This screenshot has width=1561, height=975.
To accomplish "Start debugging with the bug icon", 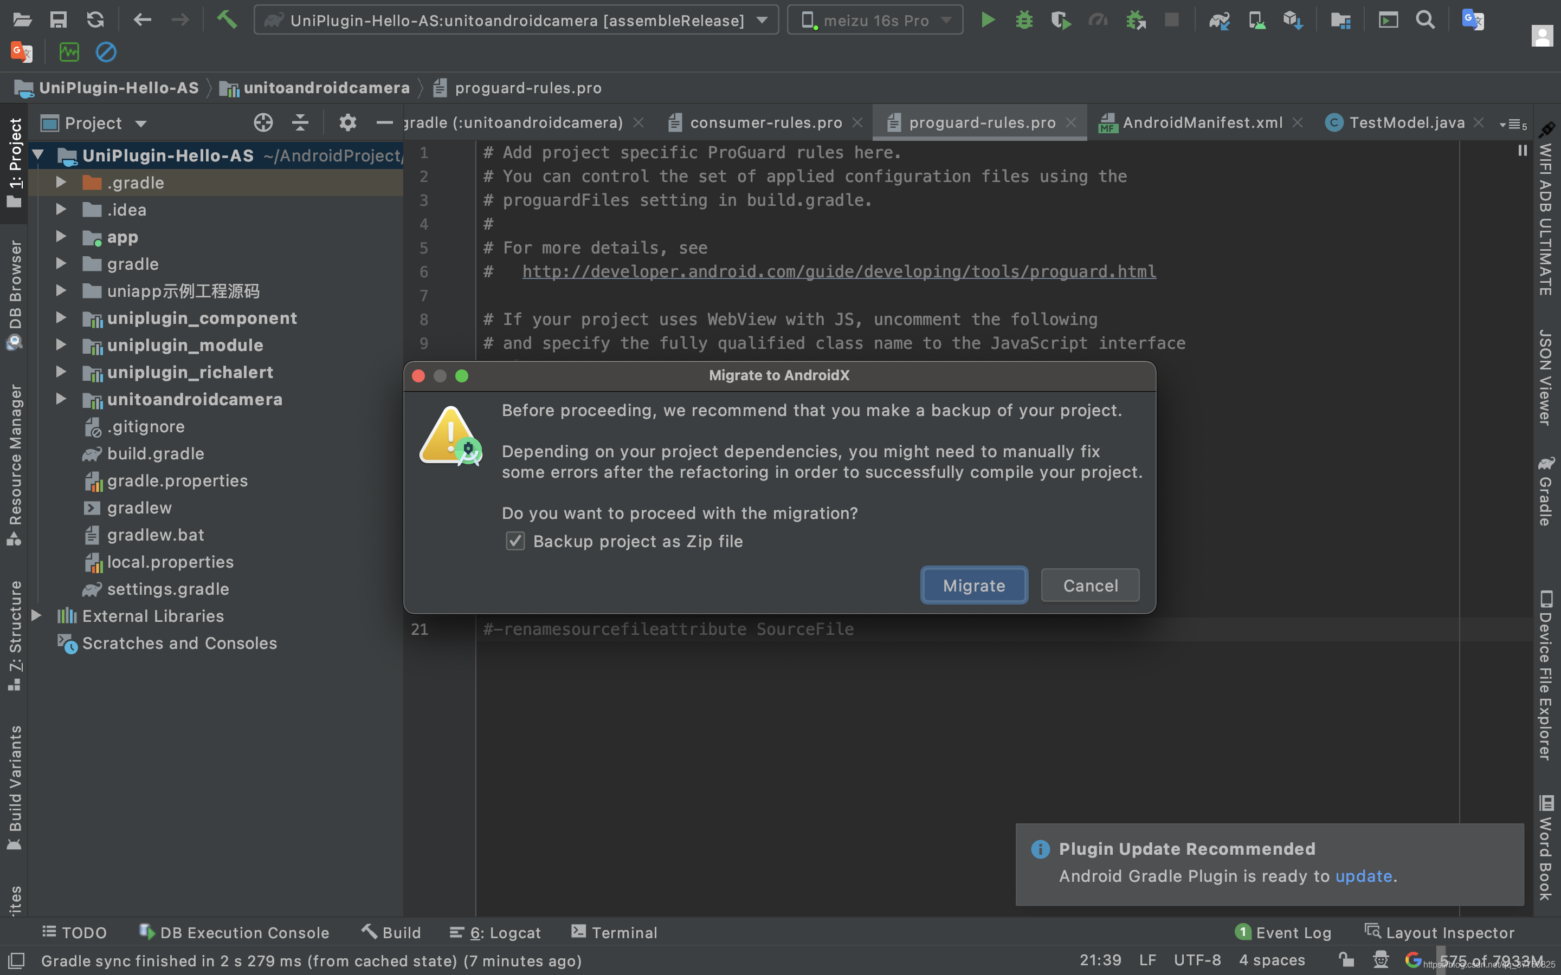I will pyautogui.click(x=1024, y=20).
